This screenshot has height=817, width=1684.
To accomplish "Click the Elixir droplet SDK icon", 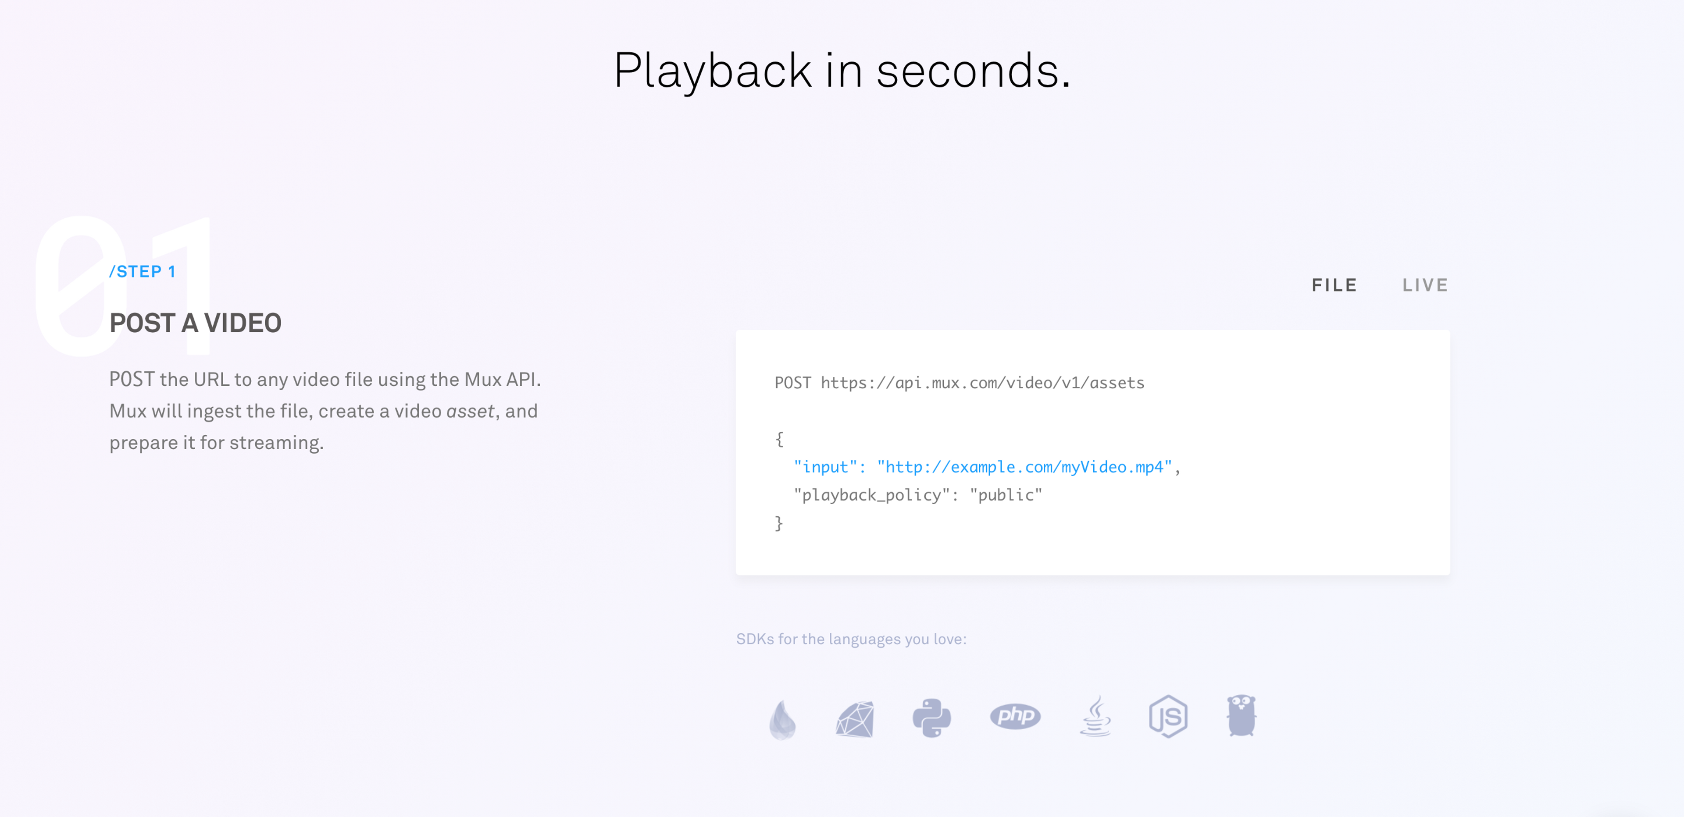I will tap(782, 719).
